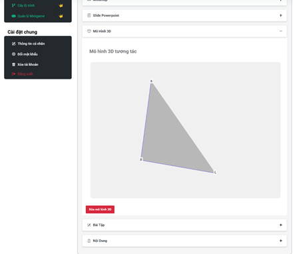Click the gamepad icon for Quản lý Minigame
Image resolution: width=293 pixels, height=254 pixels.
(13, 16)
